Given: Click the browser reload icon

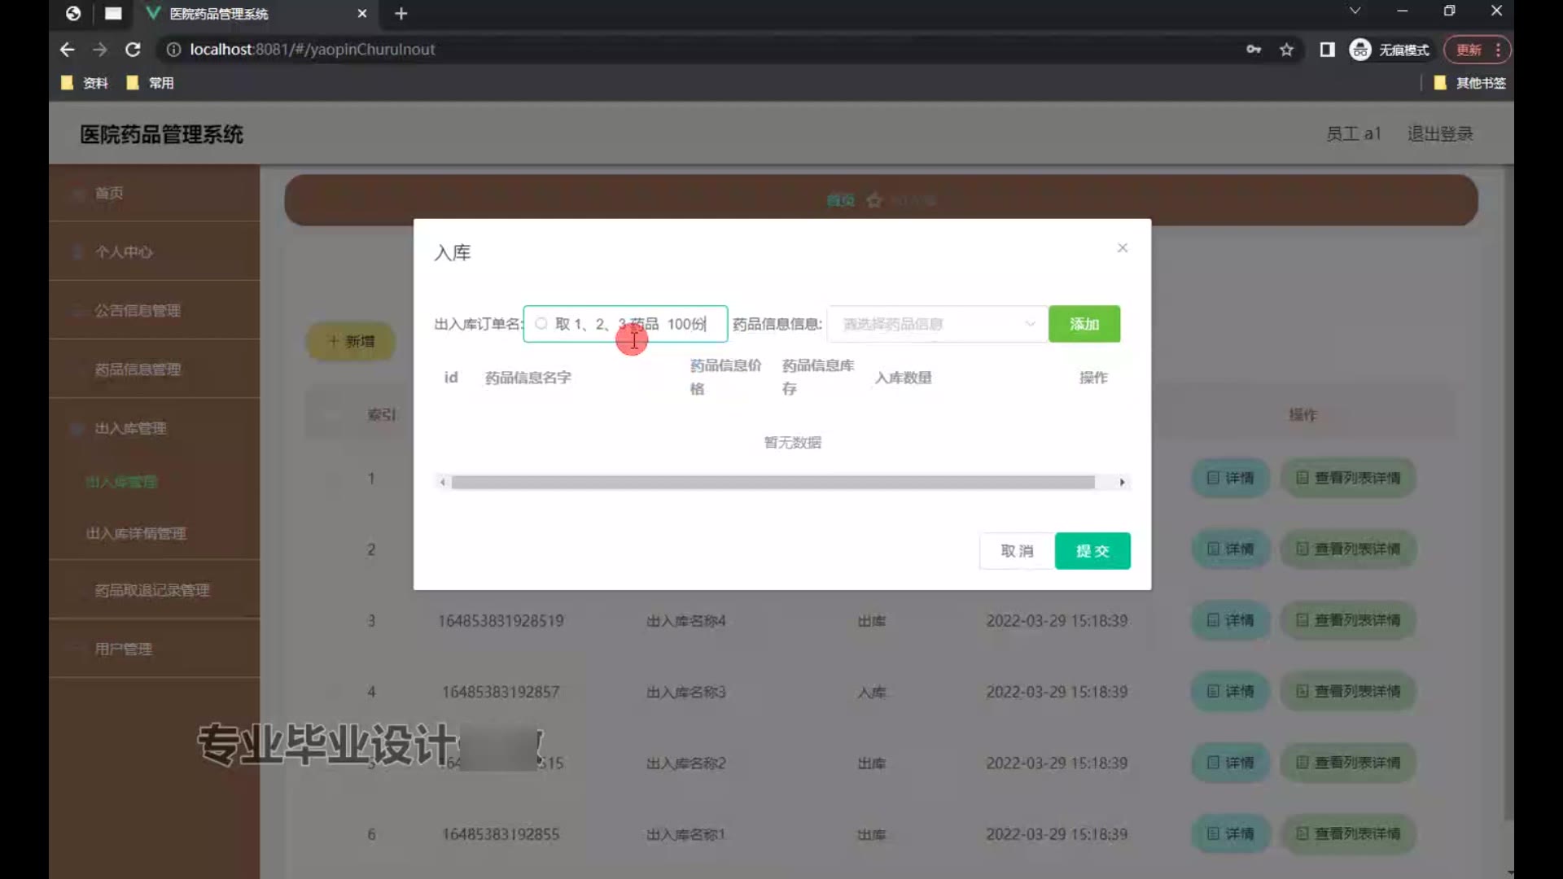Looking at the screenshot, I should [x=133, y=50].
